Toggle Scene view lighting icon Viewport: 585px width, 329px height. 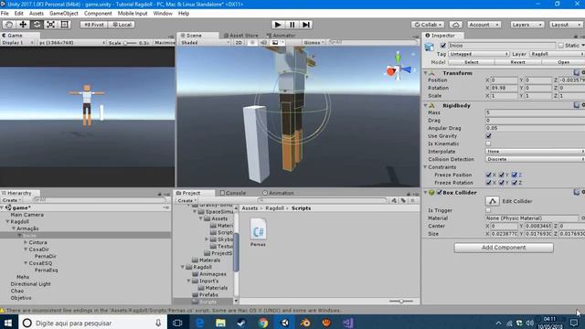point(252,43)
